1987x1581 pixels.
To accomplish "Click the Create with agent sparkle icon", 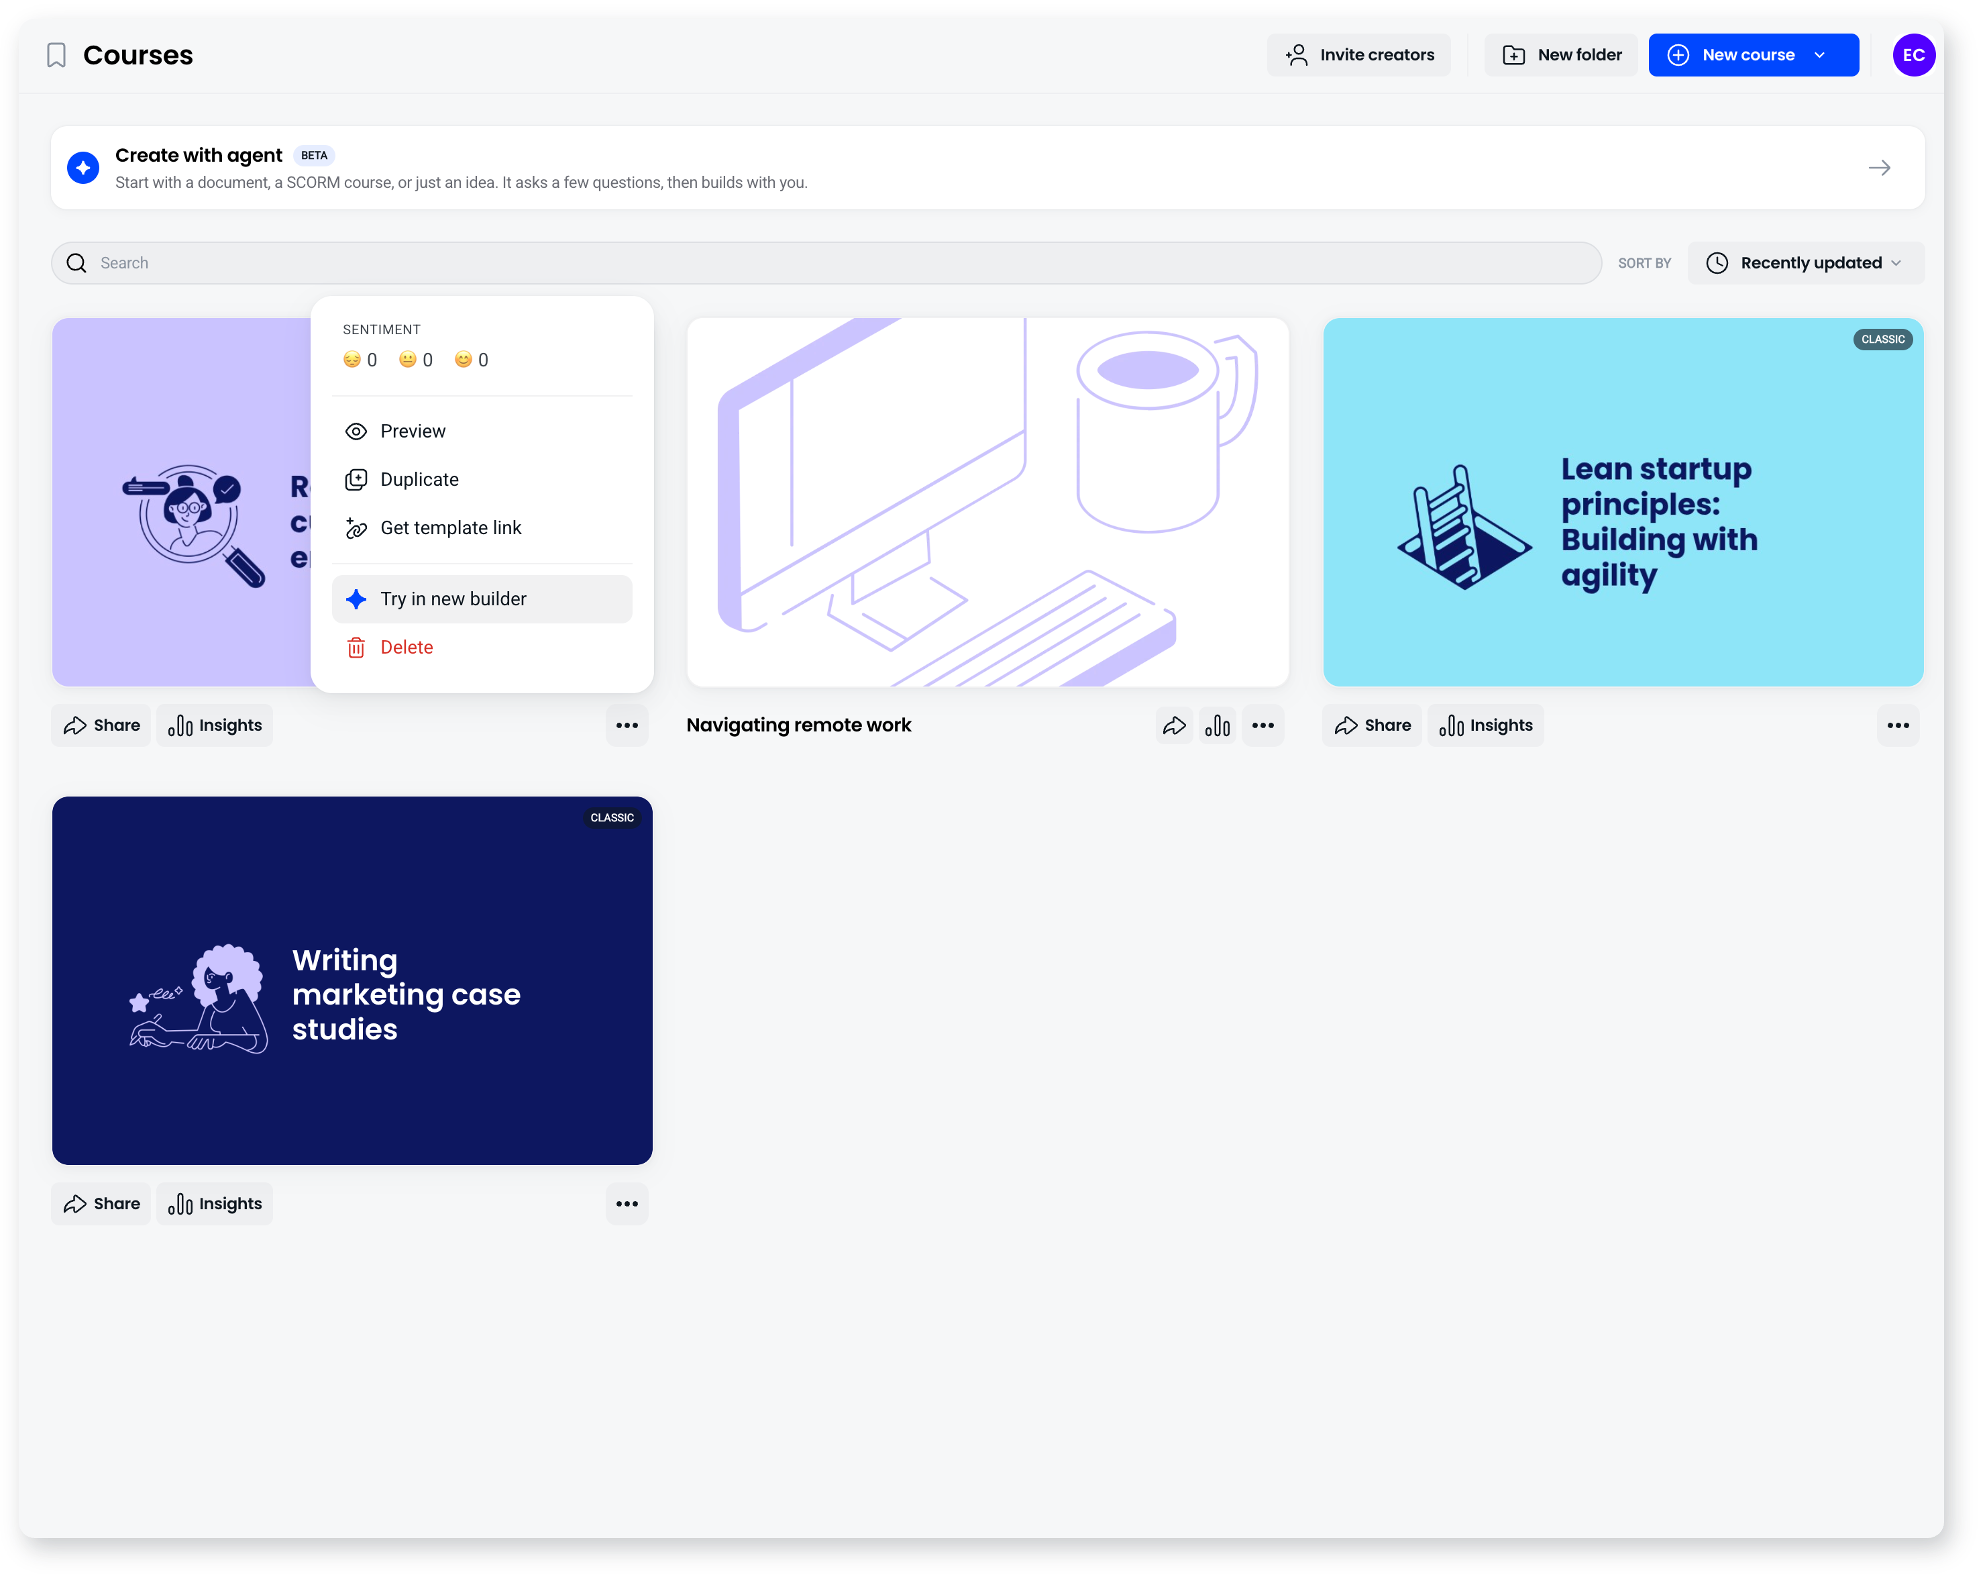I will pos(83,168).
